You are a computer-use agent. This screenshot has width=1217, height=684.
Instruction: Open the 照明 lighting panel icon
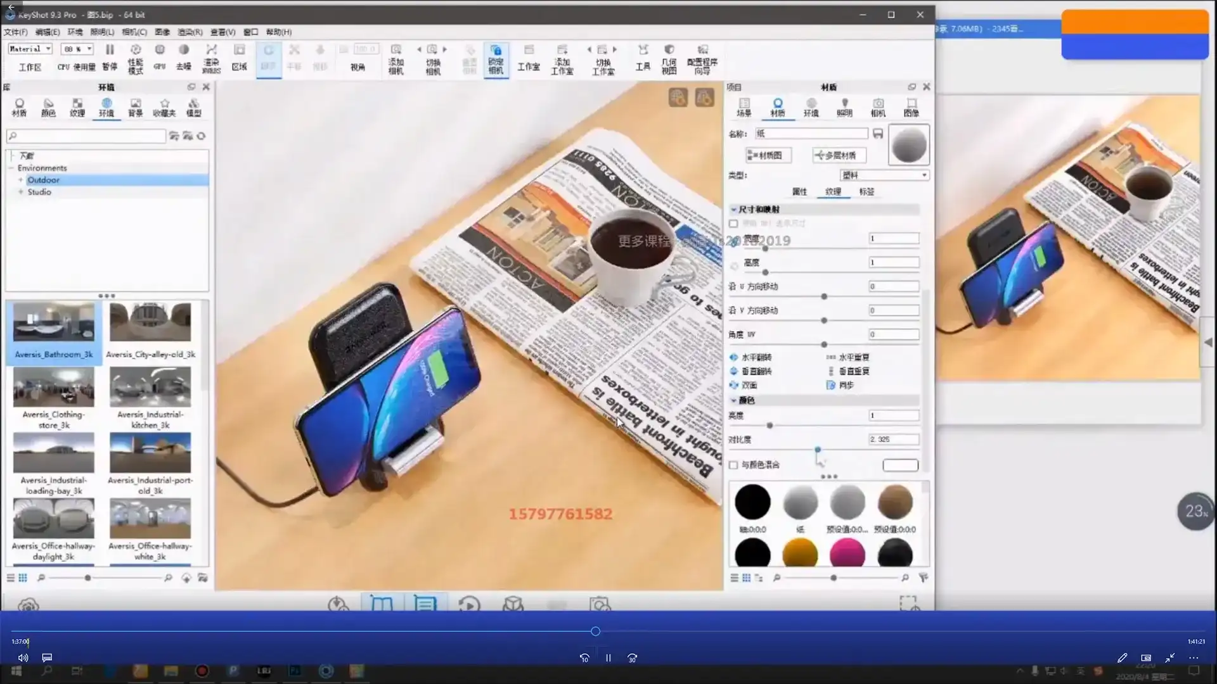[844, 104]
